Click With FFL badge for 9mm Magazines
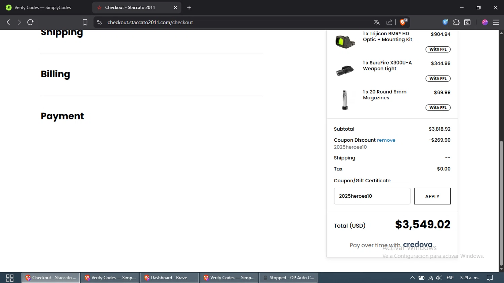 click(x=438, y=108)
